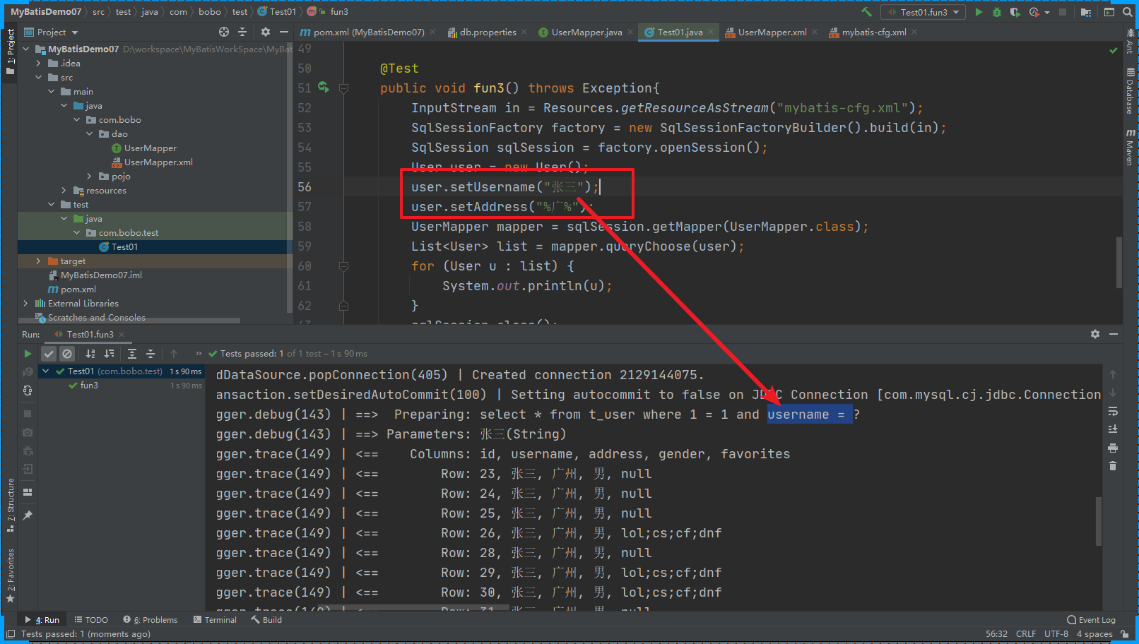Image resolution: width=1139 pixels, height=644 pixels.
Task: Open the Test01.fun3 run configuration dropdown
Action: 923,12
